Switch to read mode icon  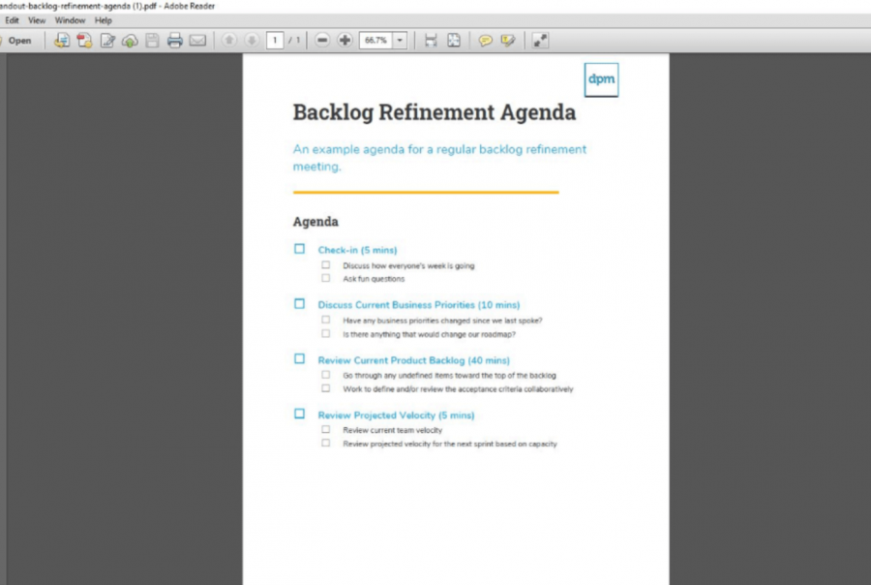pyautogui.click(x=540, y=41)
